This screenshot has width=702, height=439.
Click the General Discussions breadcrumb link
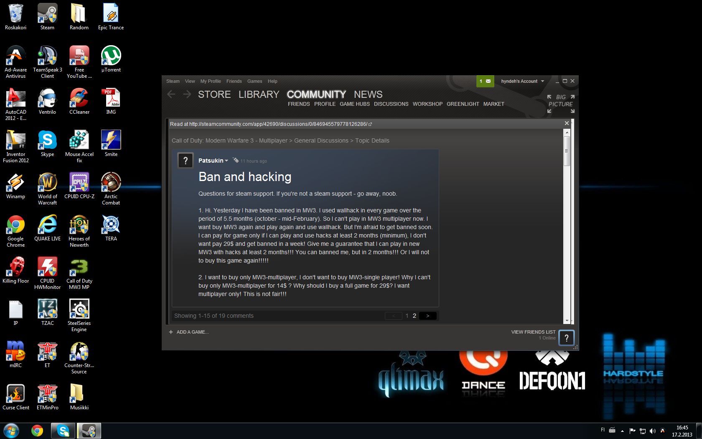(321, 140)
